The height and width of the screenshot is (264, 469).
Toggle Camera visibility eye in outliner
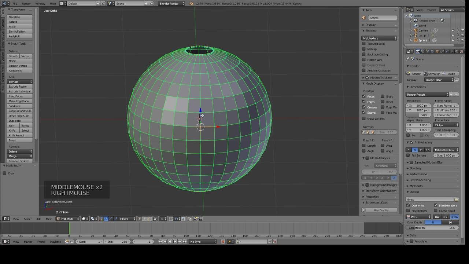click(x=453, y=30)
